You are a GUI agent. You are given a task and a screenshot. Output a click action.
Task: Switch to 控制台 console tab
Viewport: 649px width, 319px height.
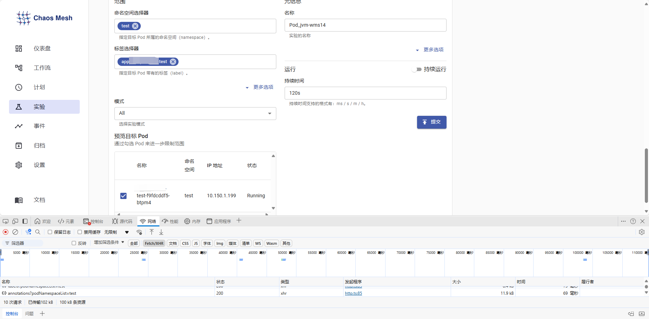point(93,221)
